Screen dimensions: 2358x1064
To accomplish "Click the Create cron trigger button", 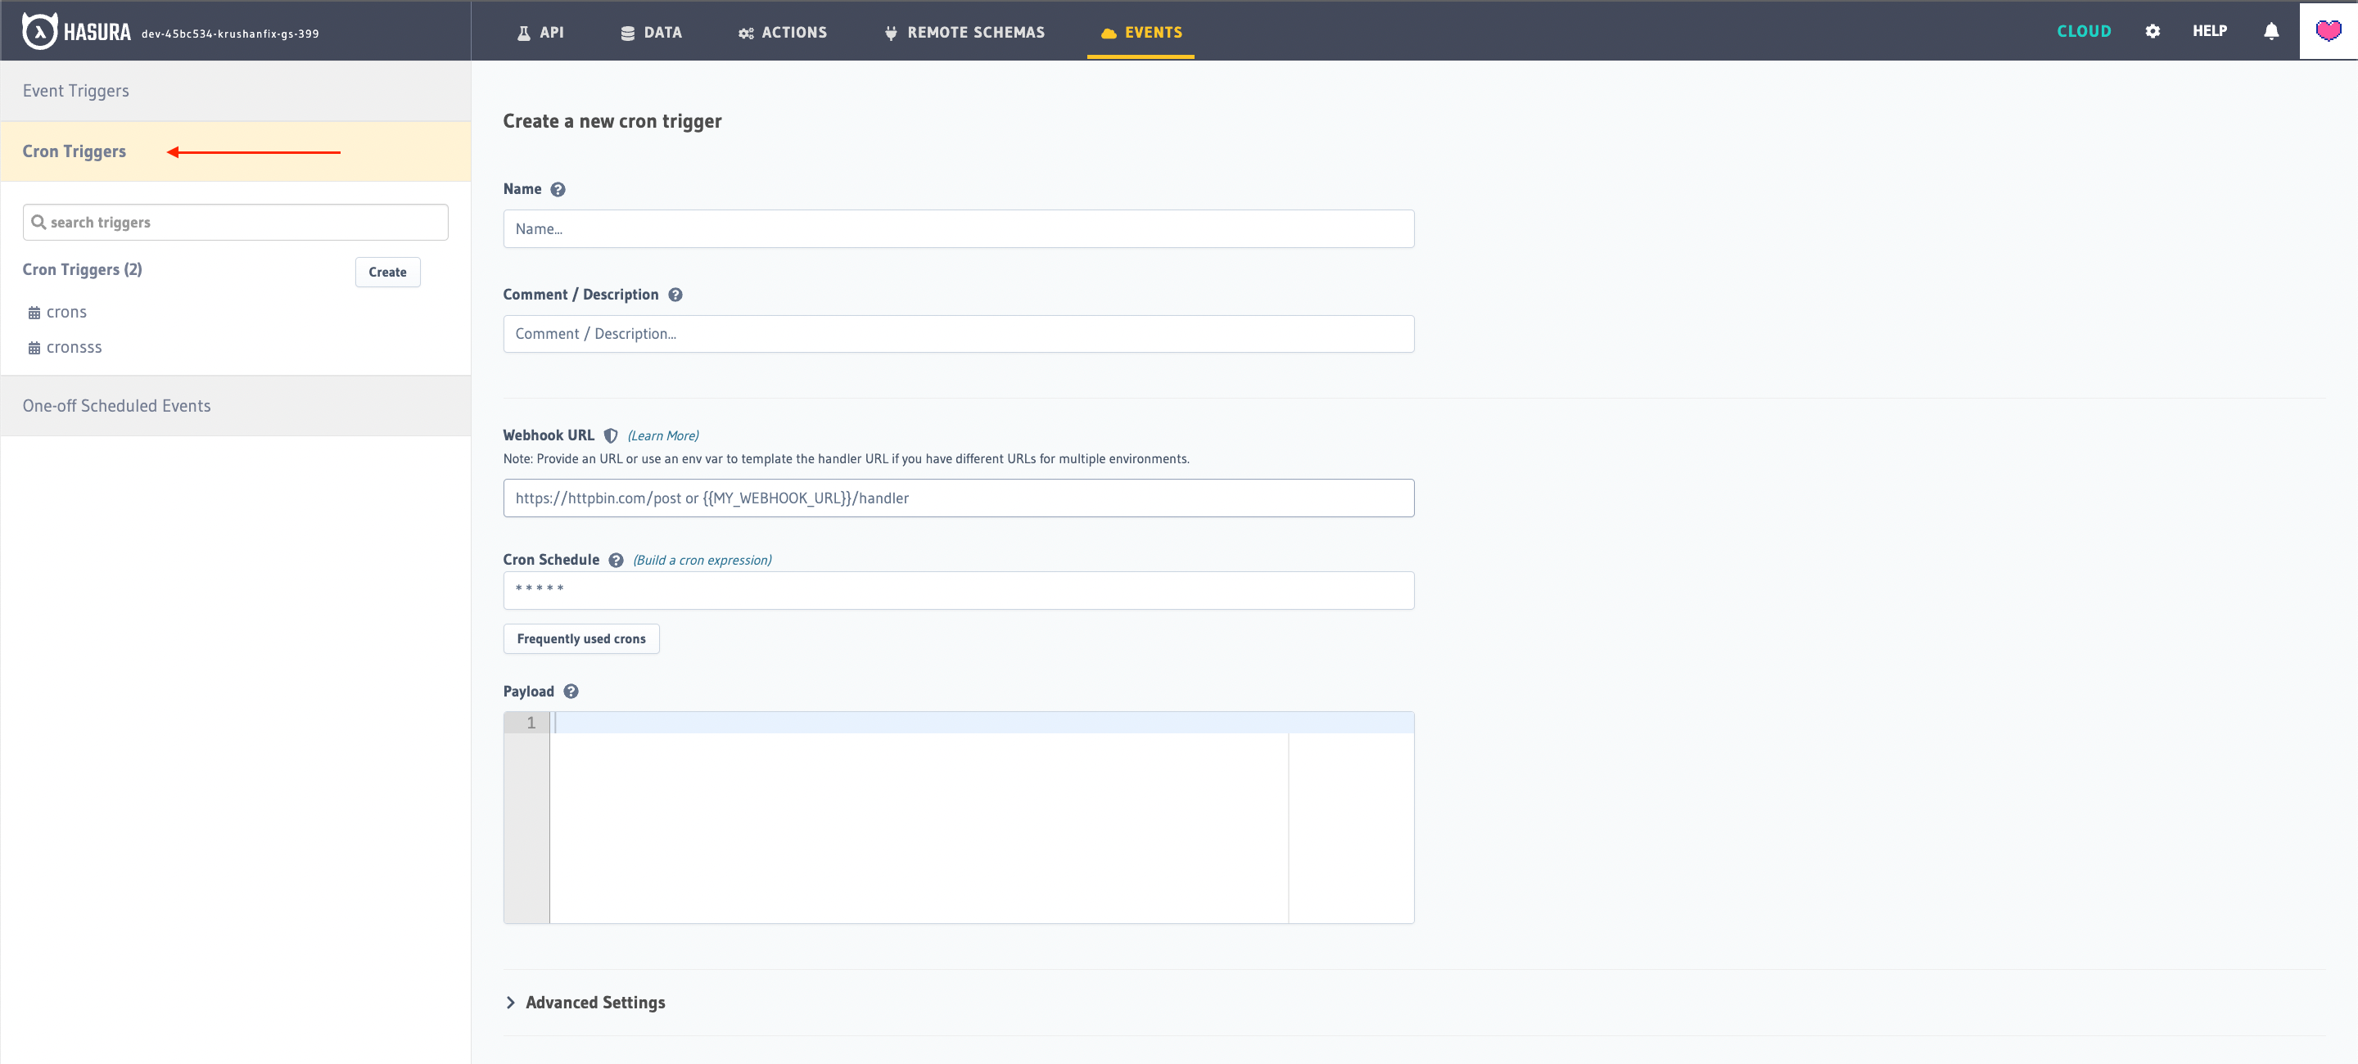I will [x=388, y=272].
